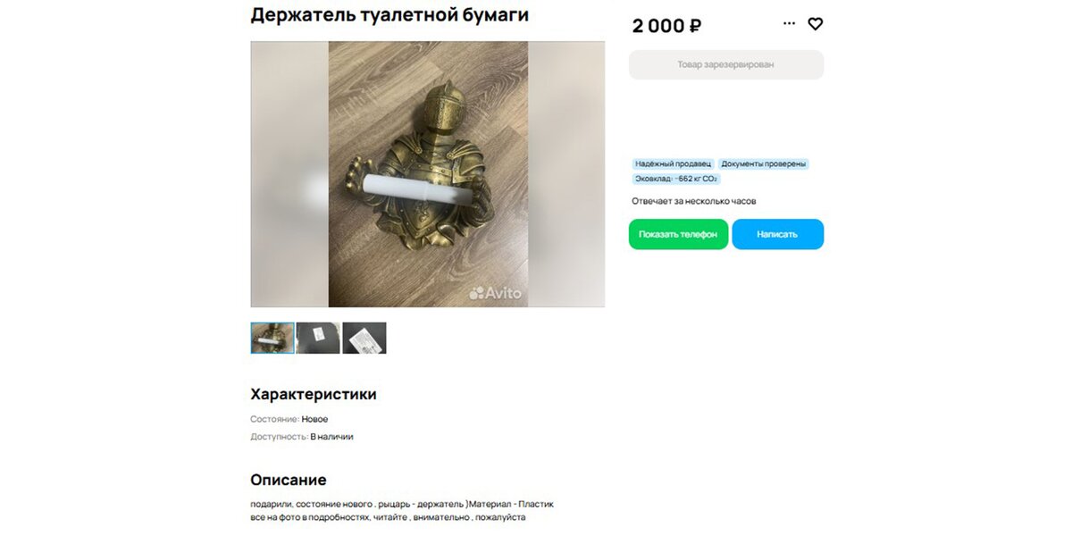Open the Эковклад CO₂ badge

676,179
